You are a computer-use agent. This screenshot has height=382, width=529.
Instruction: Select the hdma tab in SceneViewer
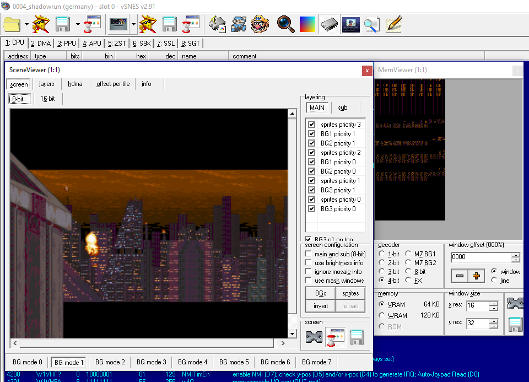tap(75, 84)
